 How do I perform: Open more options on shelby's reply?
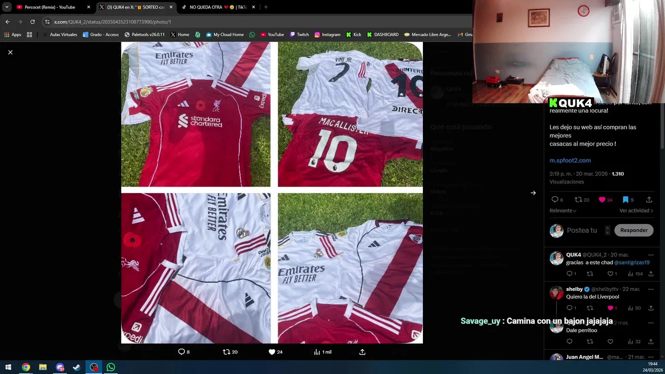coord(650,289)
